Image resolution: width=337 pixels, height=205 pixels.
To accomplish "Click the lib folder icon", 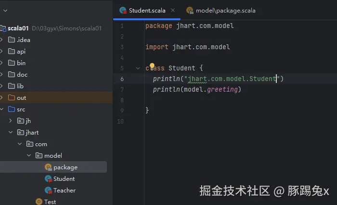I will click(12, 86).
